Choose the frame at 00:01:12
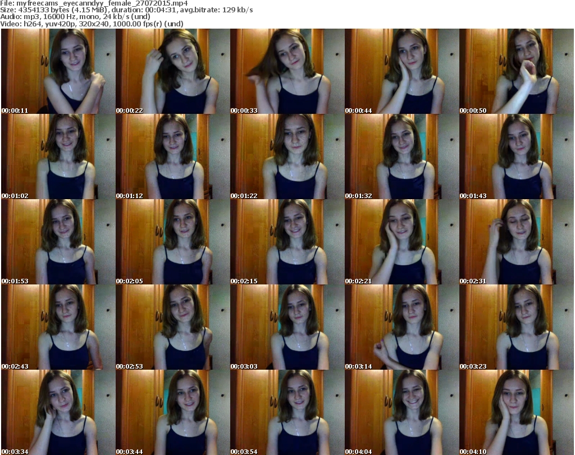Screen dimensions: 575x455 173,157
